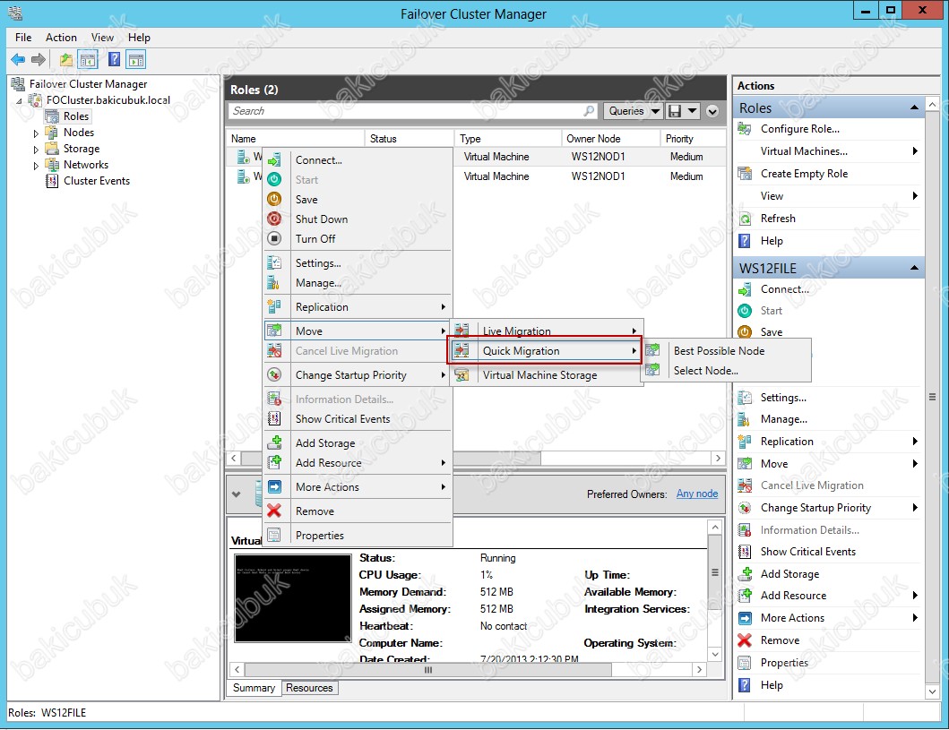This screenshot has width=949, height=730.
Task: Choose Best Possible Node option
Action: [x=727, y=351]
